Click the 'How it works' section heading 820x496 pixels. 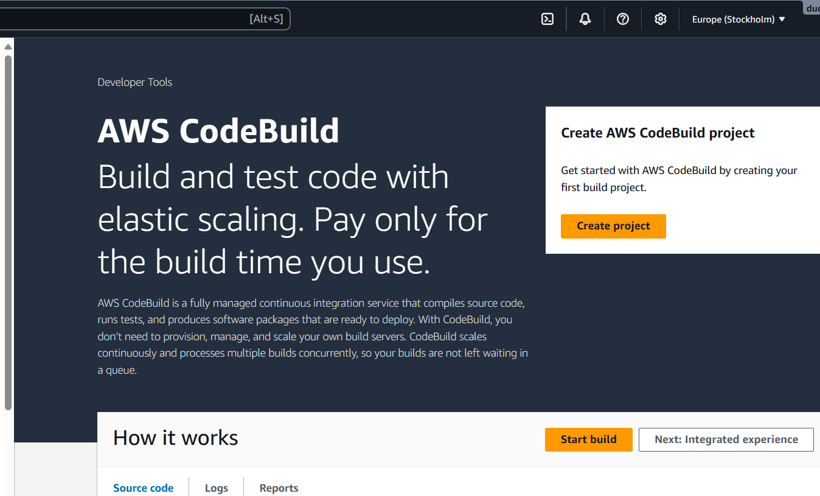pos(175,437)
